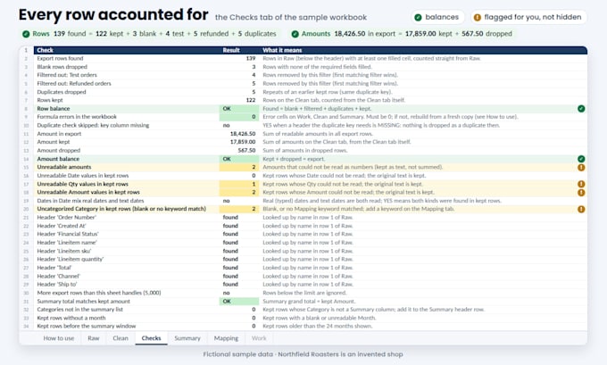Click 'Kept rows before the summary window'
The width and height of the screenshot is (607, 365).
[127, 327]
